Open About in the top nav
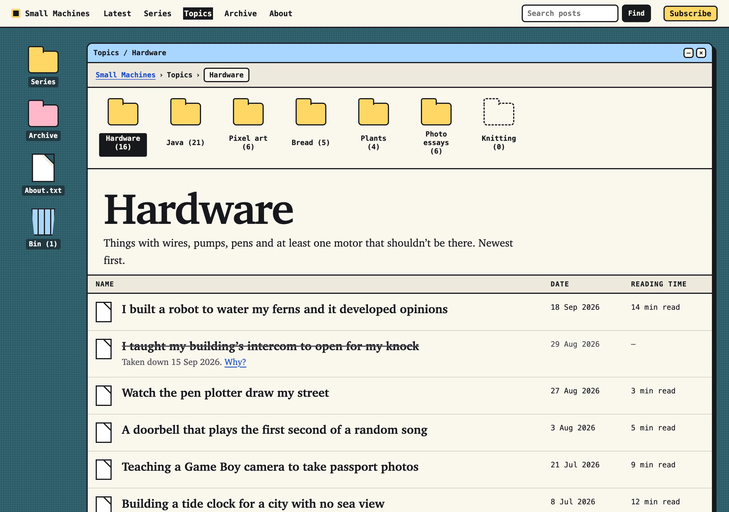This screenshot has height=512, width=729. point(281,13)
